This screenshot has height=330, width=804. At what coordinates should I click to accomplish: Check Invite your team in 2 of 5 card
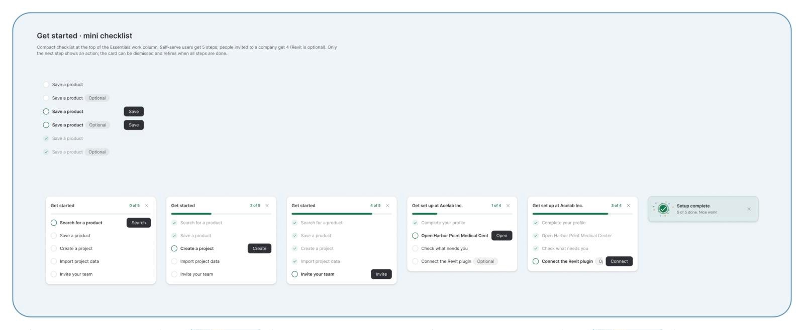(174, 274)
